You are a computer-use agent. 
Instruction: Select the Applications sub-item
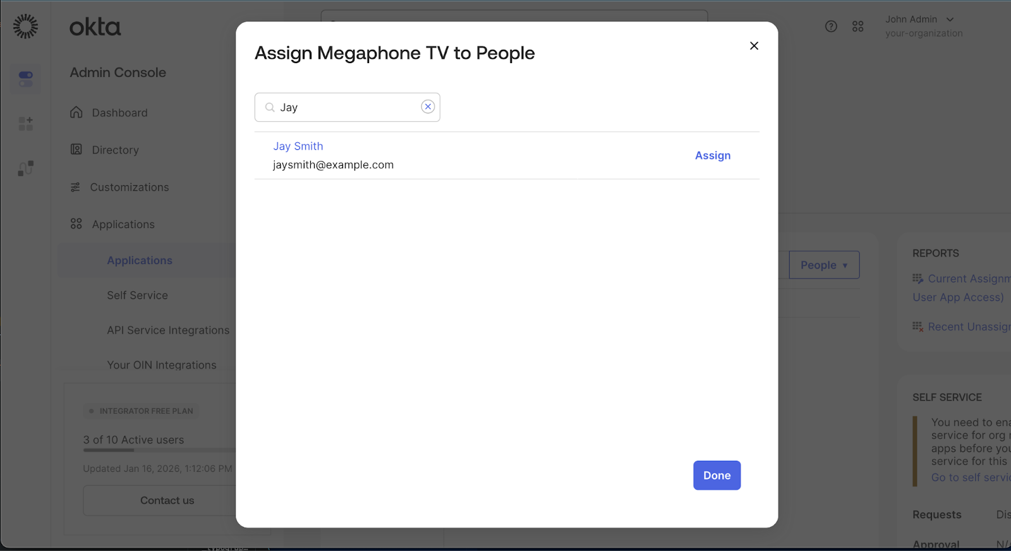click(140, 260)
